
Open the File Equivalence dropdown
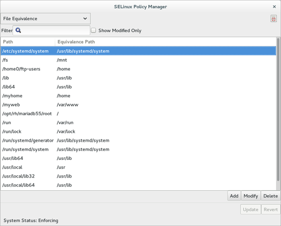(45, 19)
